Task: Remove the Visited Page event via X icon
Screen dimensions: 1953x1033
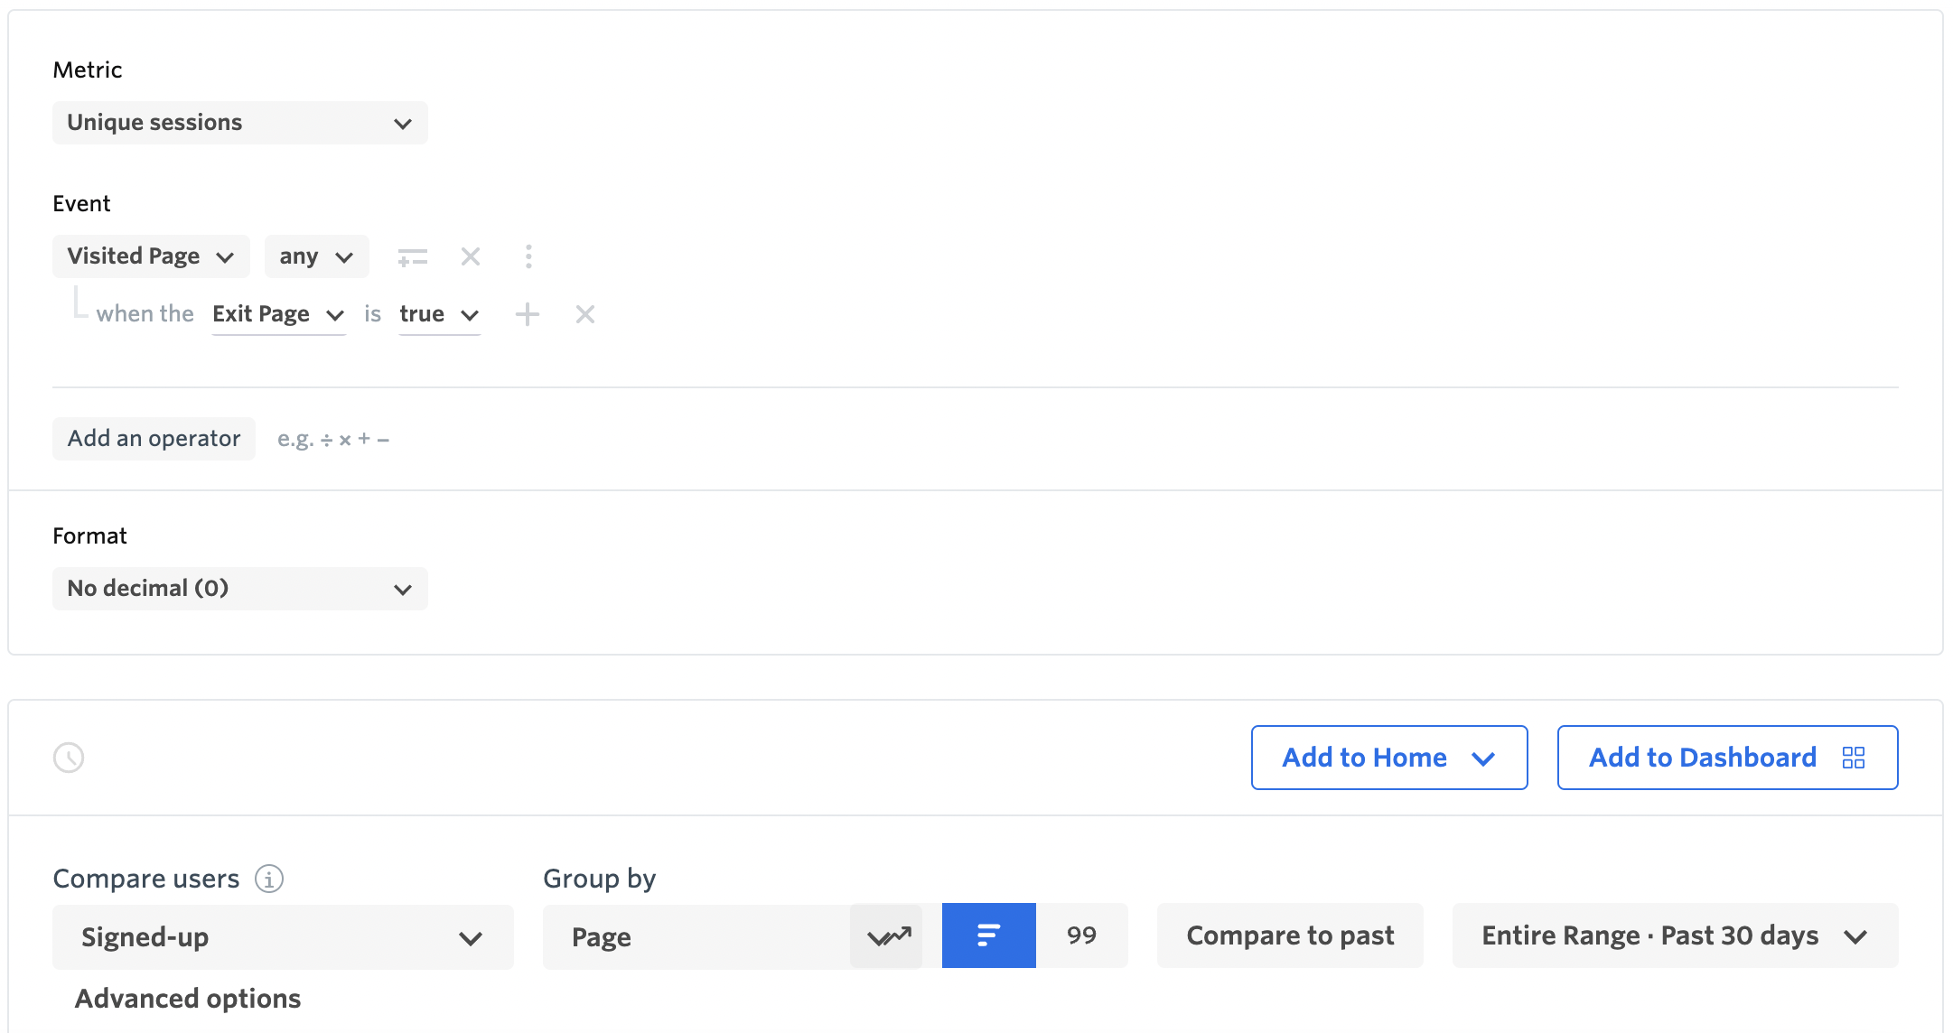Action: click(470, 256)
